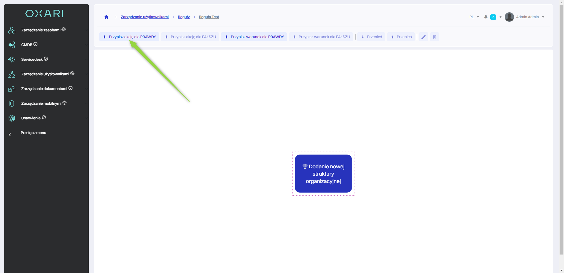
Task: Click Przypisz warunek dla PRAWDY button
Action: [254, 37]
